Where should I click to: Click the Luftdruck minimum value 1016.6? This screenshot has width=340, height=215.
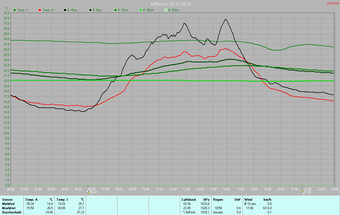click(x=205, y=204)
